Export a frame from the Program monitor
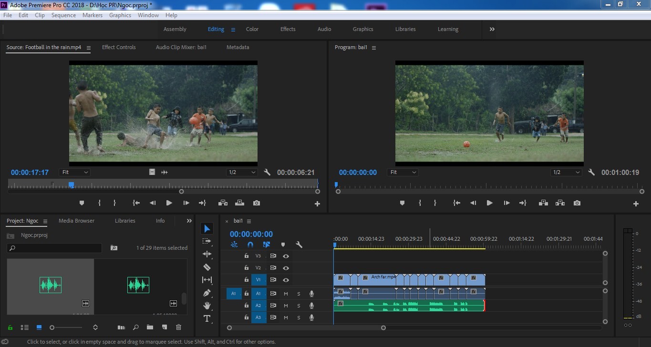This screenshot has height=347, width=651. [x=577, y=203]
